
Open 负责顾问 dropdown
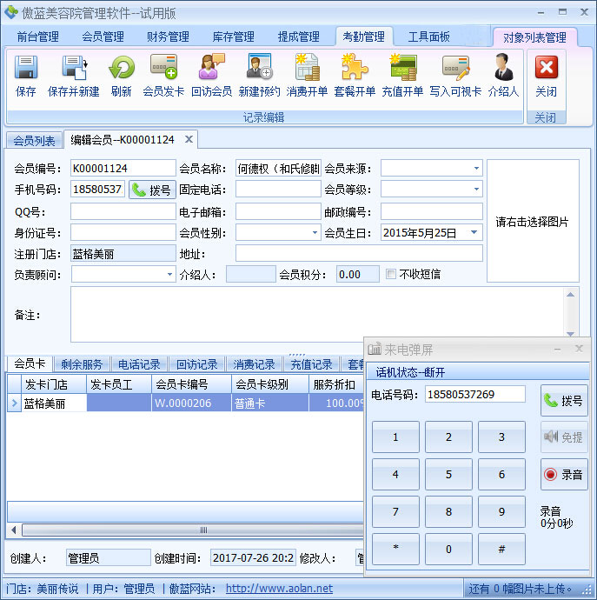pos(169,274)
